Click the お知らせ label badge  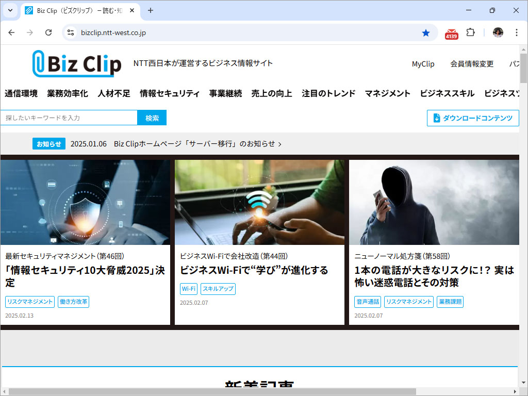click(49, 144)
